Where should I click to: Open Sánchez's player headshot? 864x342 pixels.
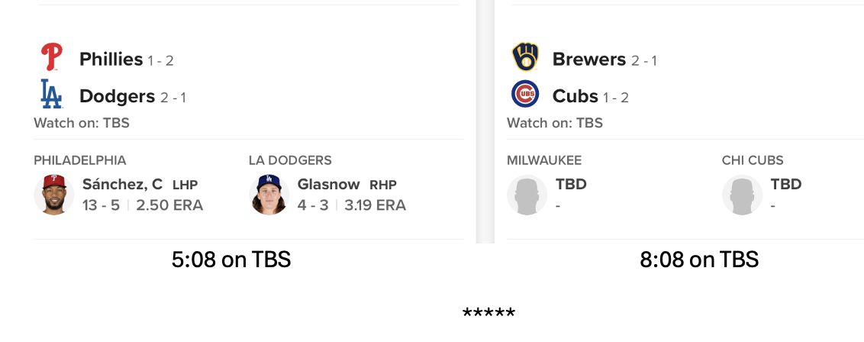pyautogui.click(x=54, y=195)
